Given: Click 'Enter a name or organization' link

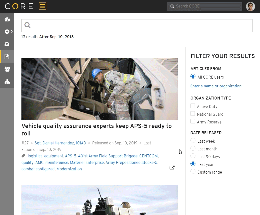Looking at the screenshot, I should pyautogui.click(x=216, y=86).
